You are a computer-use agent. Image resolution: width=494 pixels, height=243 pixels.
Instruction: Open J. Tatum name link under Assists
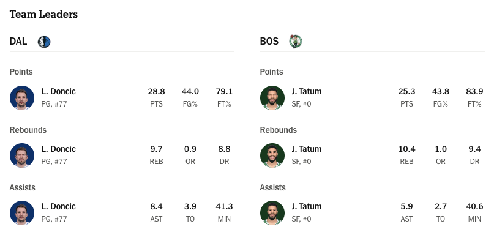pyautogui.click(x=307, y=206)
